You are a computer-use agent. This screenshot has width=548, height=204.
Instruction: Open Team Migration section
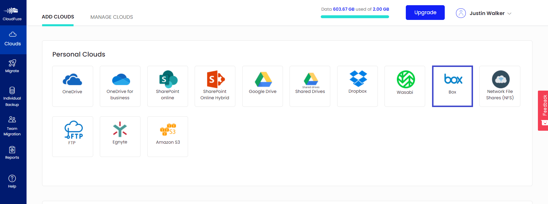tap(12, 126)
